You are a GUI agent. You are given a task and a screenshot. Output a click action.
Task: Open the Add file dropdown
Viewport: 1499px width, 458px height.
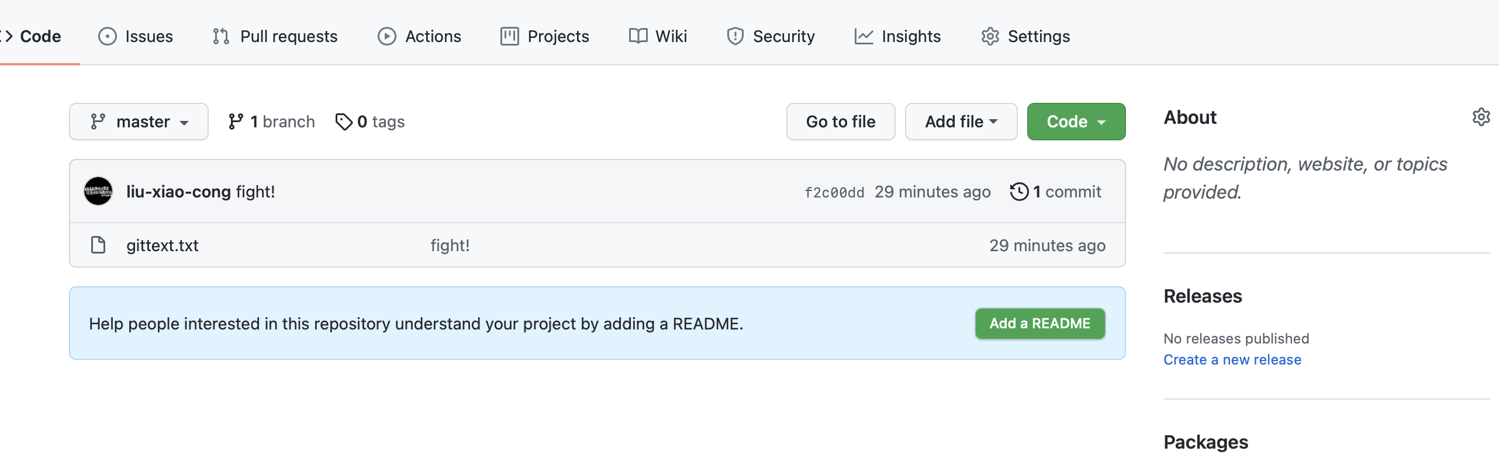point(961,122)
